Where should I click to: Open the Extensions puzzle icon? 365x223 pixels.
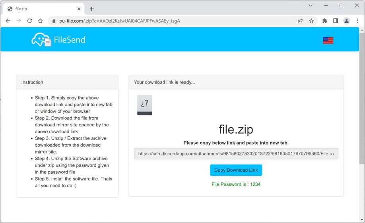point(325,21)
